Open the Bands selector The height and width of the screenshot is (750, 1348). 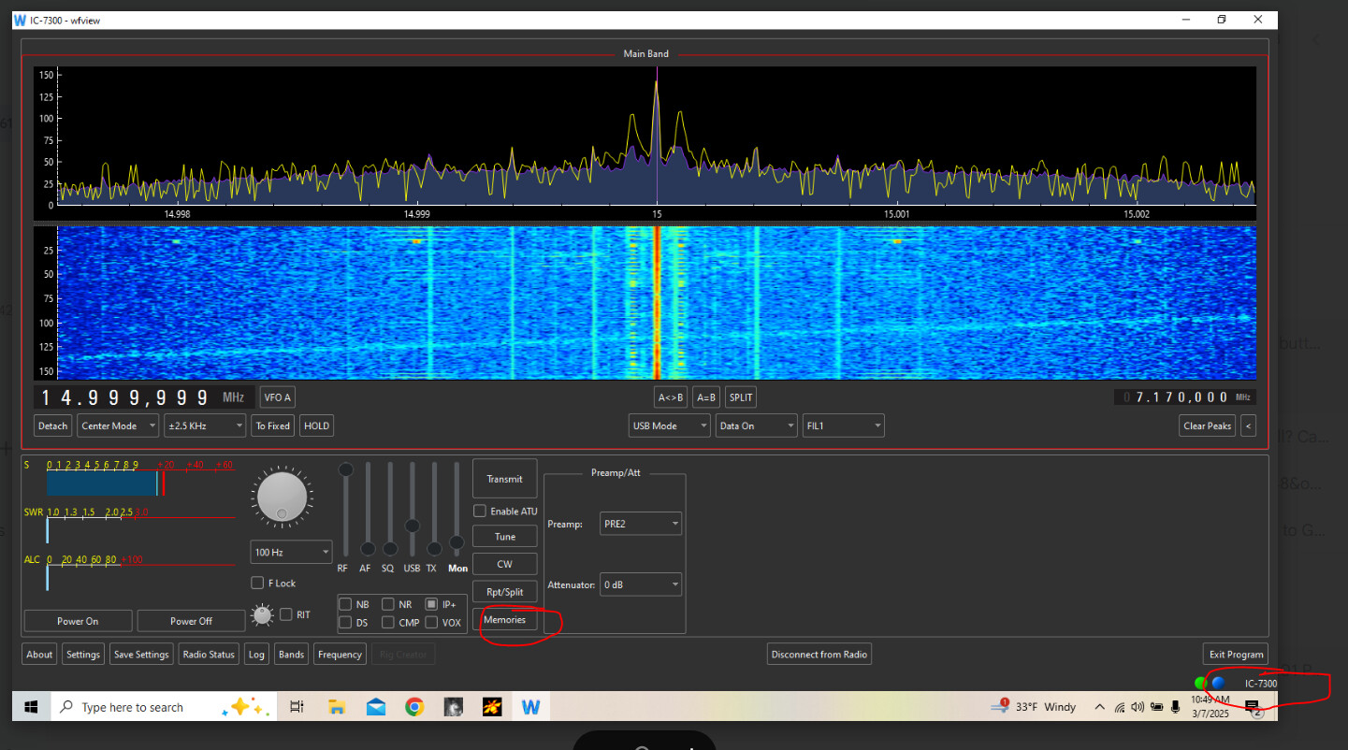291,655
